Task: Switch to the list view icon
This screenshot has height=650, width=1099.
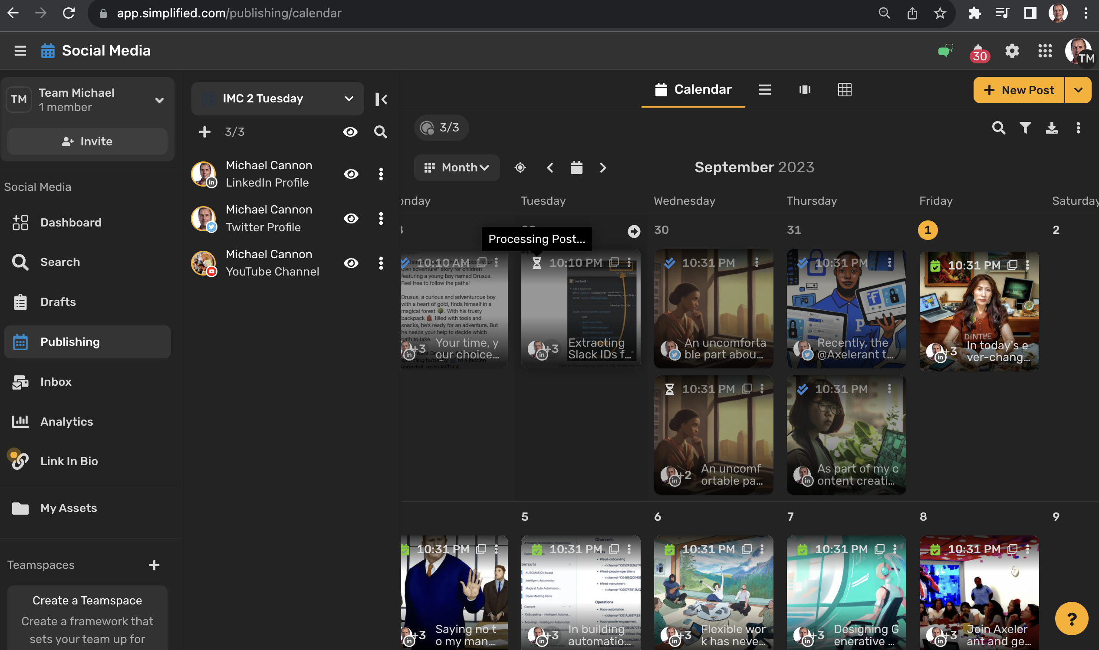Action: pos(764,90)
